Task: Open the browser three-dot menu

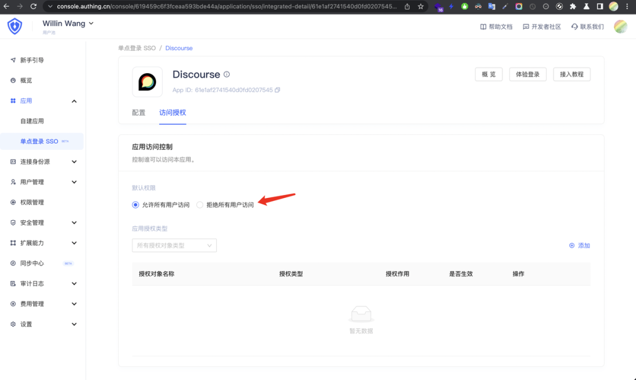Action: 627,6
